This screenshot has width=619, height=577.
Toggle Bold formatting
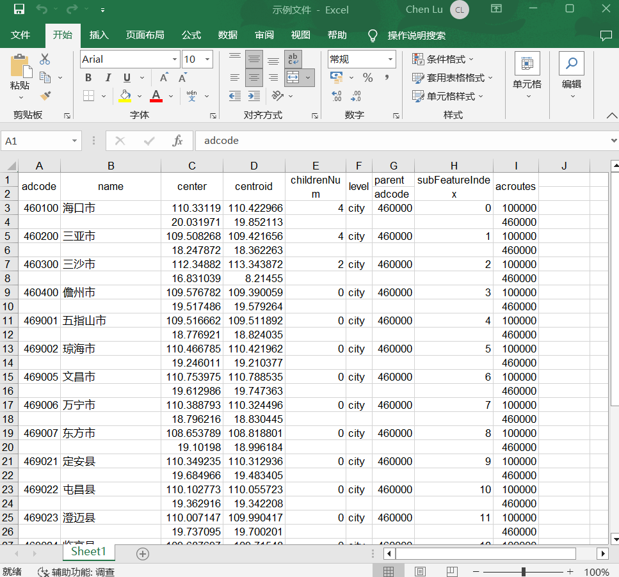click(88, 77)
